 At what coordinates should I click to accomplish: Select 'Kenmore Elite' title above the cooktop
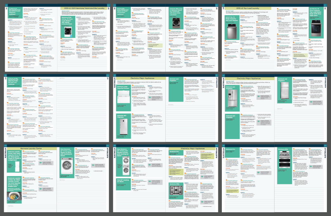[x=174, y=184]
